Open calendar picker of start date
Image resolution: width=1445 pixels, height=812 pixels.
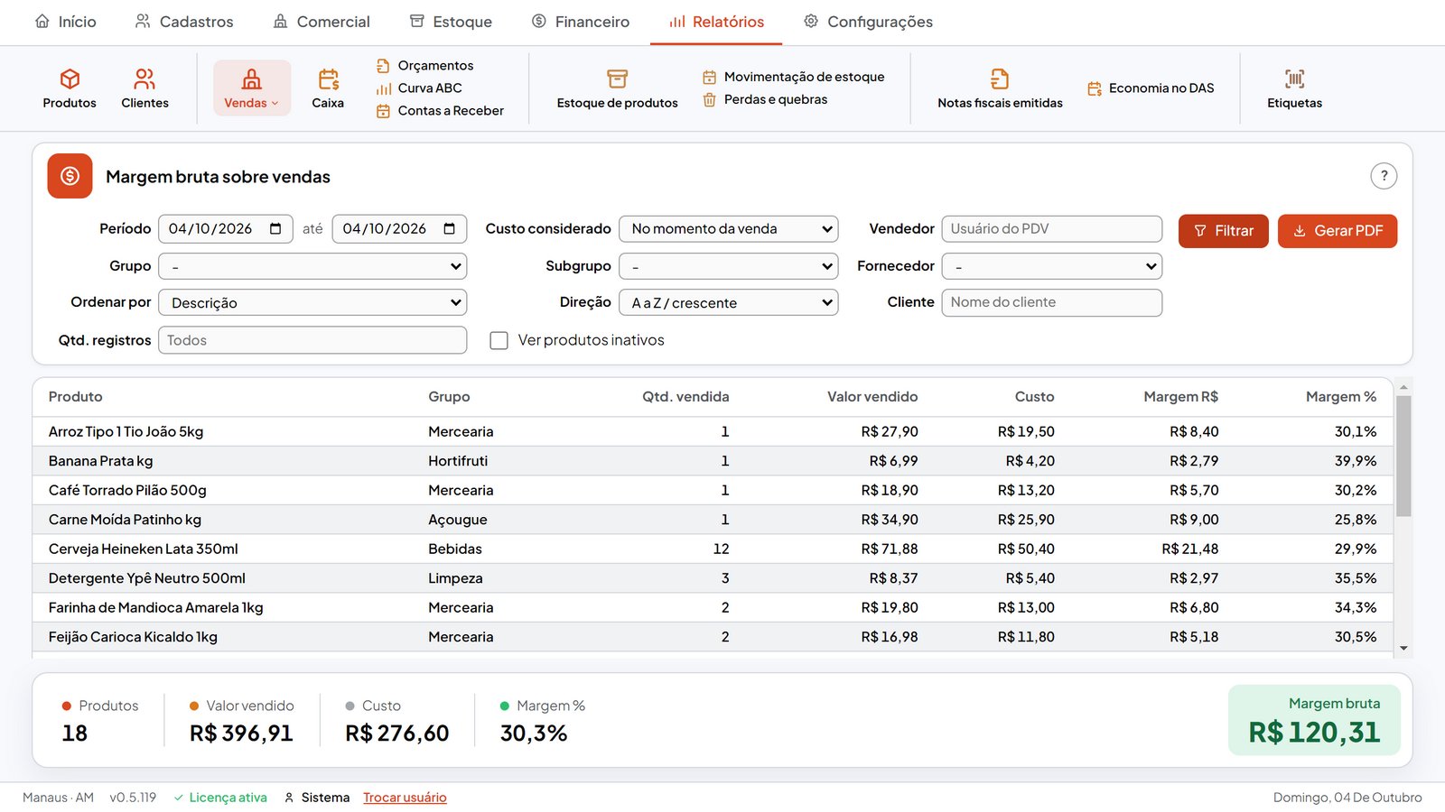pos(275,229)
